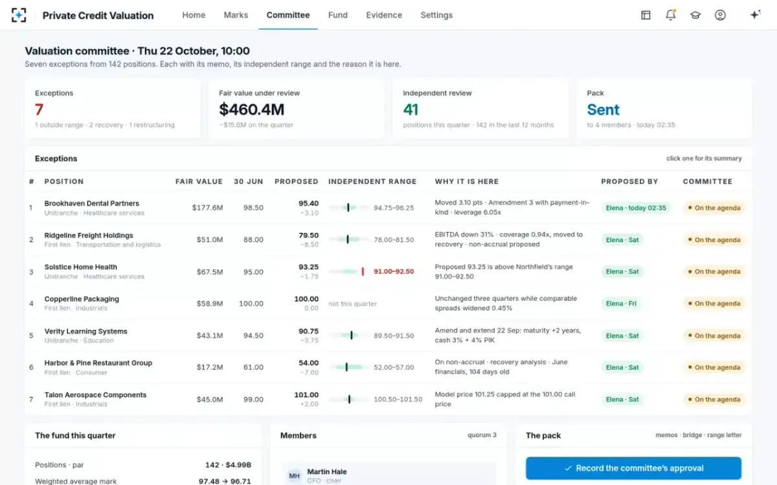Click Solstice Home Health's out-of-range bar
Screen dimensions: 777x485
pyautogui.click(x=350, y=272)
